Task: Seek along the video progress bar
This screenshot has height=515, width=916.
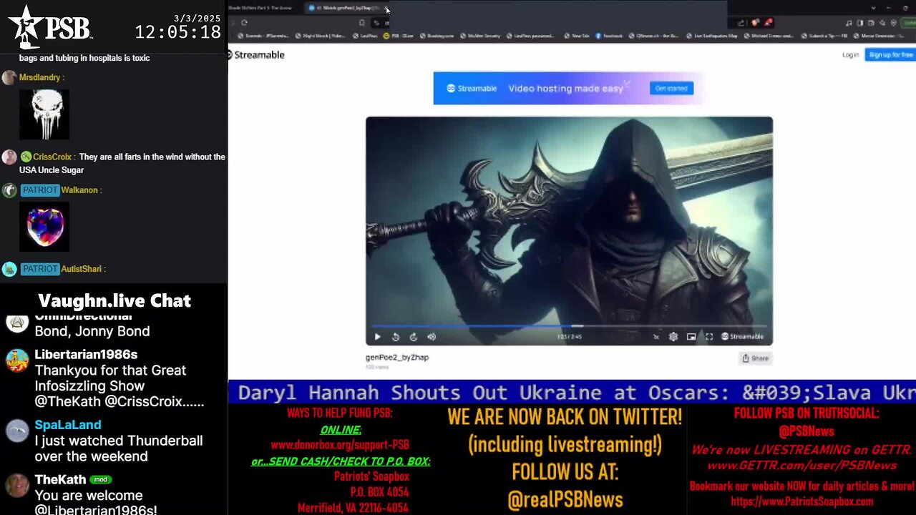Action: [569, 326]
